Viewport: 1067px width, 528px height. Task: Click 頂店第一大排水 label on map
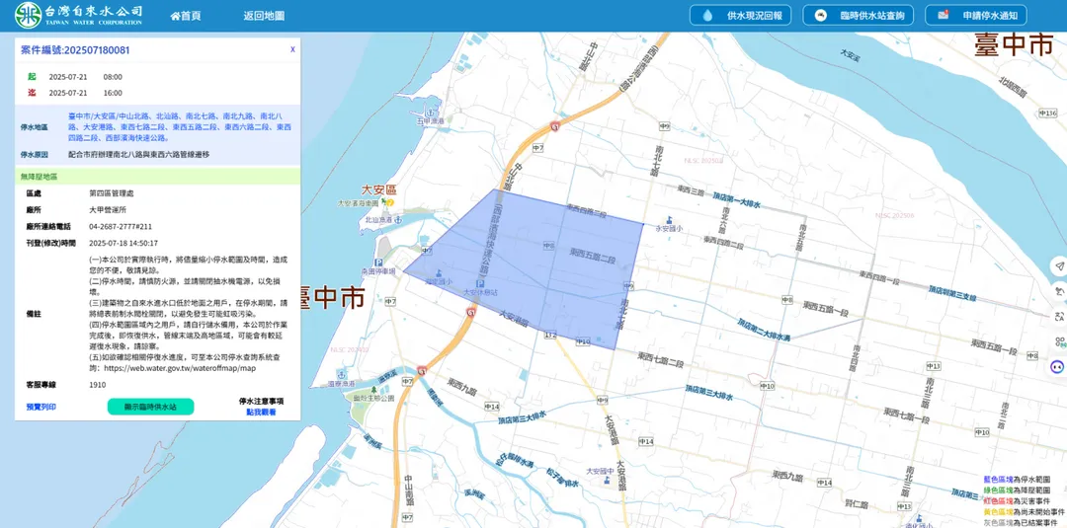(x=736, y=199)
